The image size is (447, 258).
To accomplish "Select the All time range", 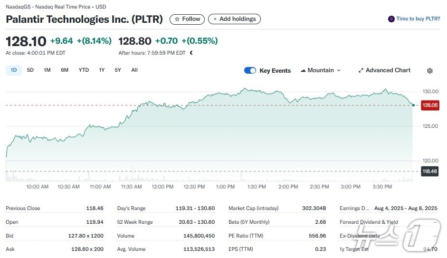I will click(x=134, y=70).
